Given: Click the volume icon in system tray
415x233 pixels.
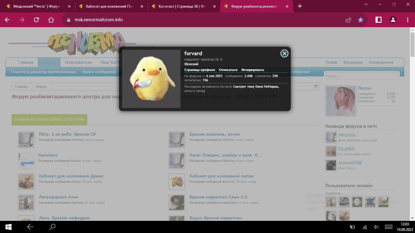Looking at the screenshot, I should [376, 227].
